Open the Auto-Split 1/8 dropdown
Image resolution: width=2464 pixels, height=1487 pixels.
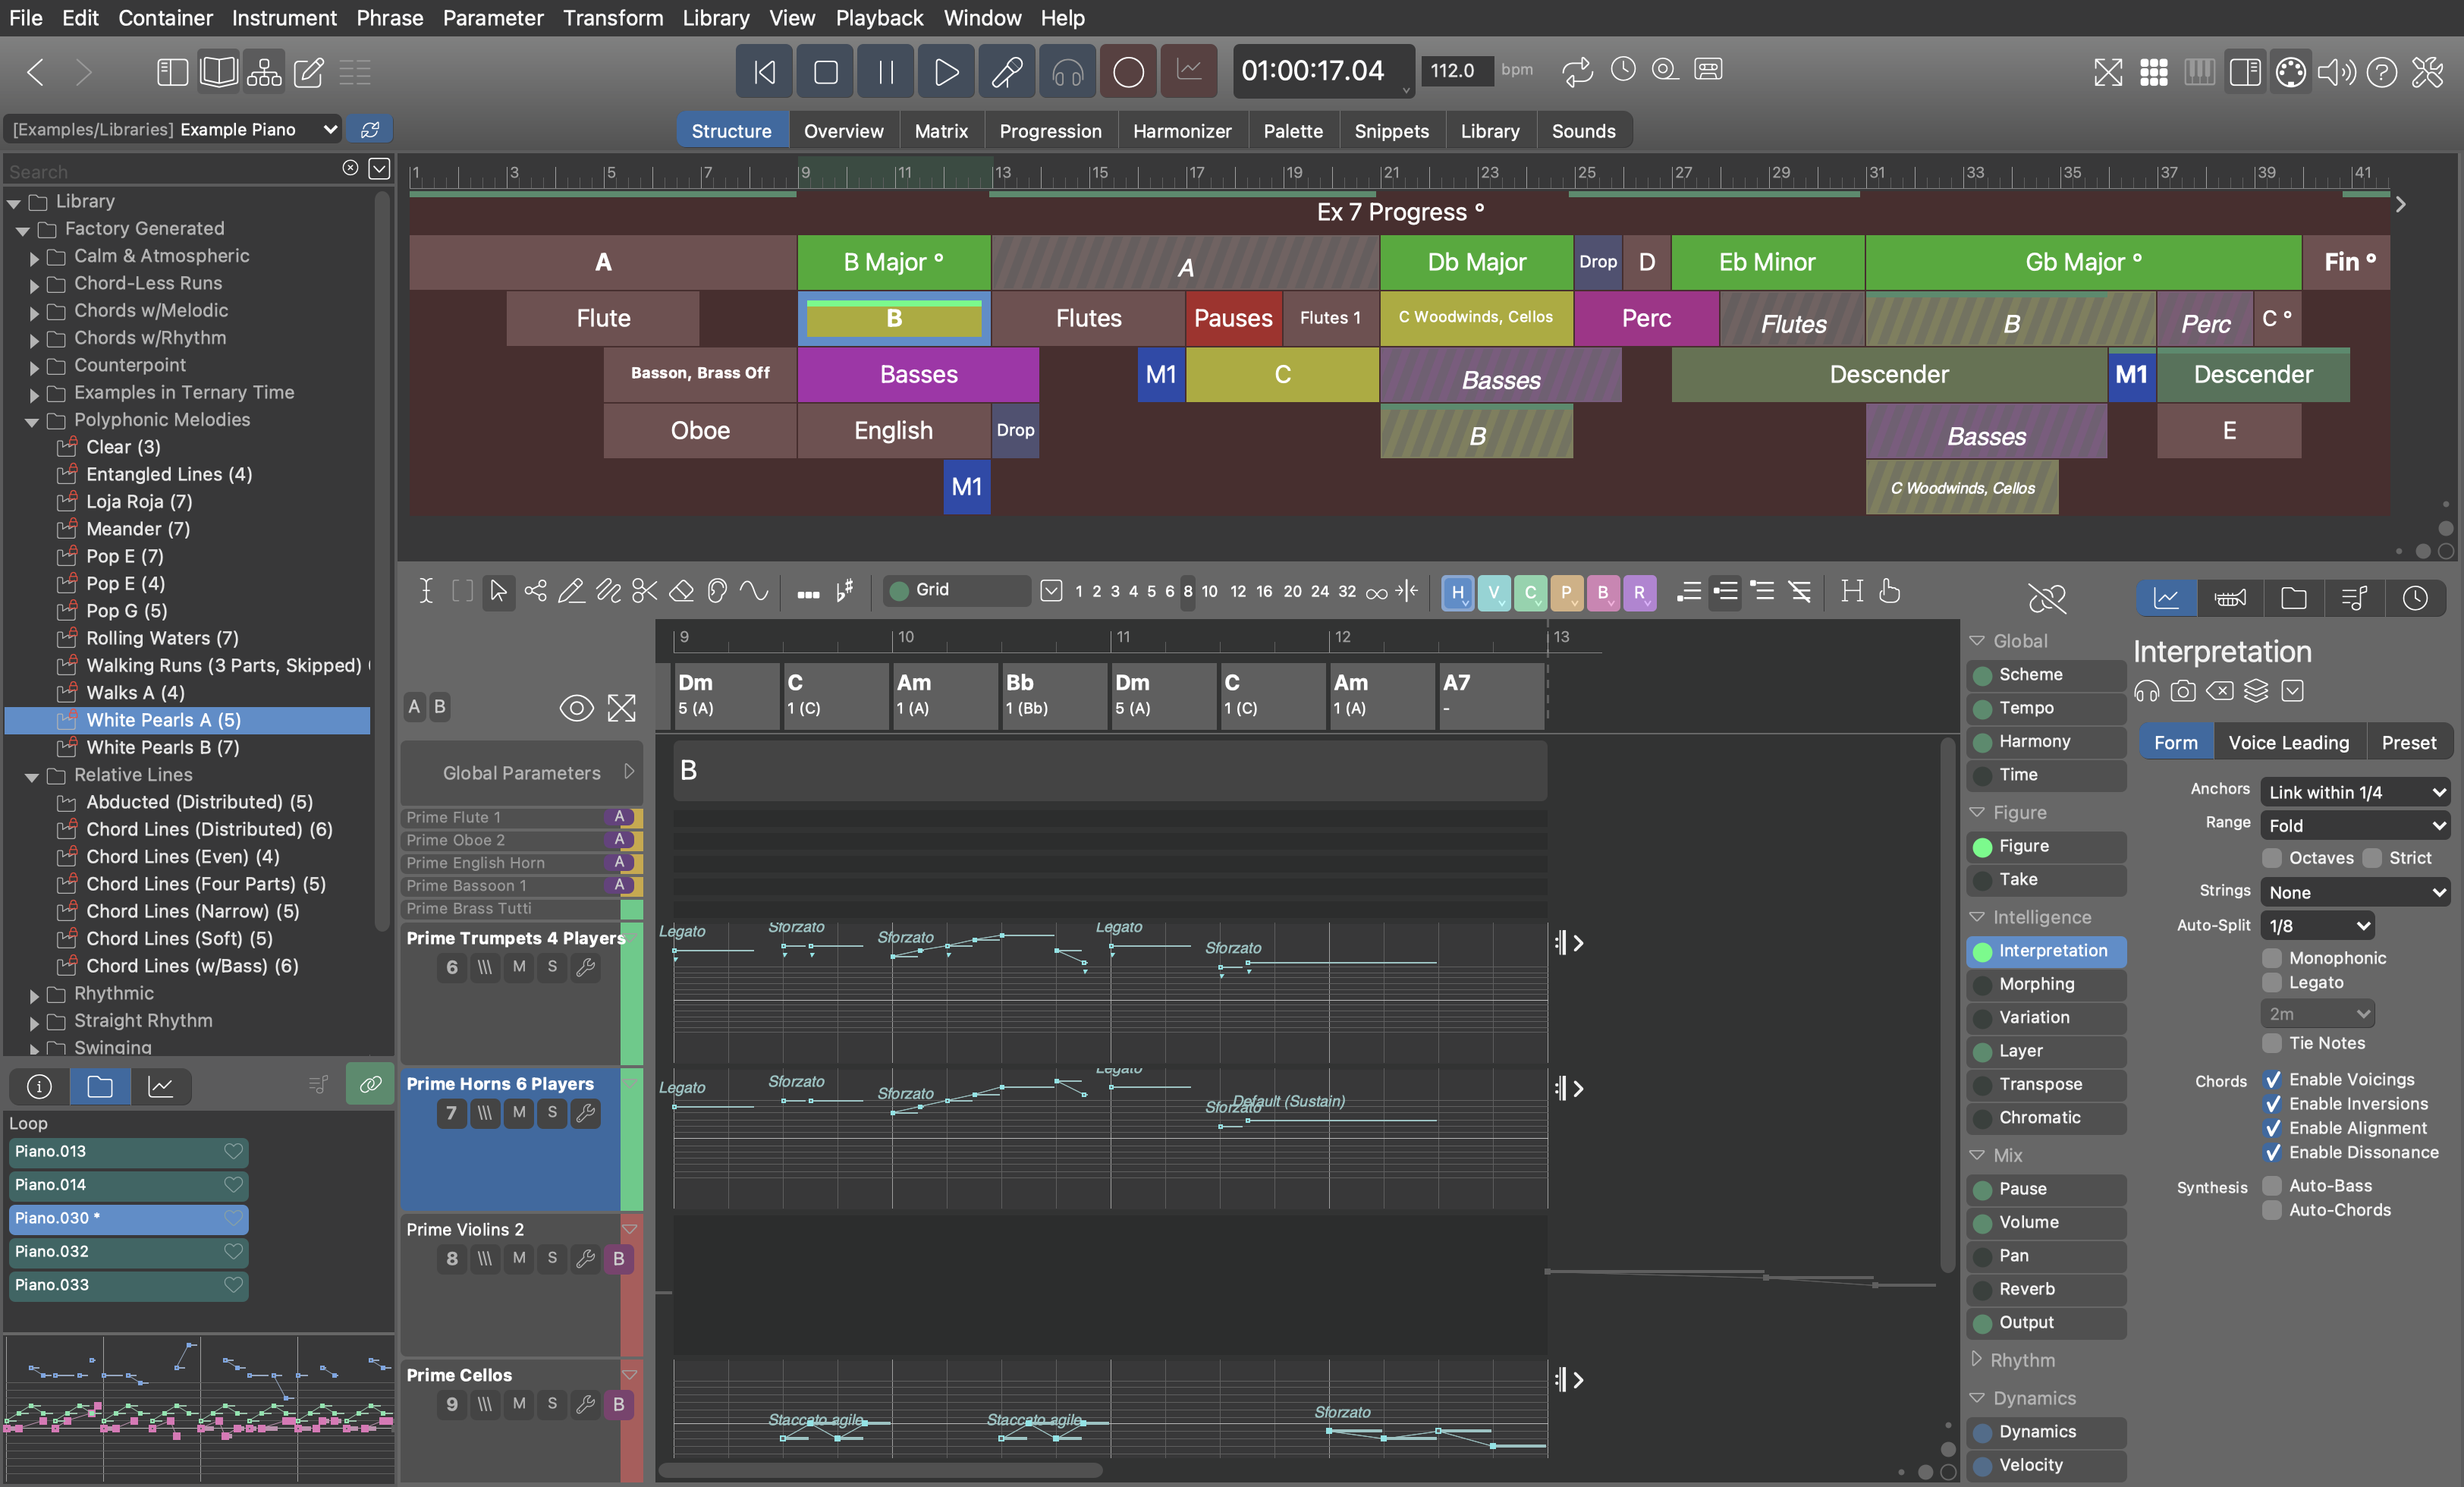[2316, 925]
